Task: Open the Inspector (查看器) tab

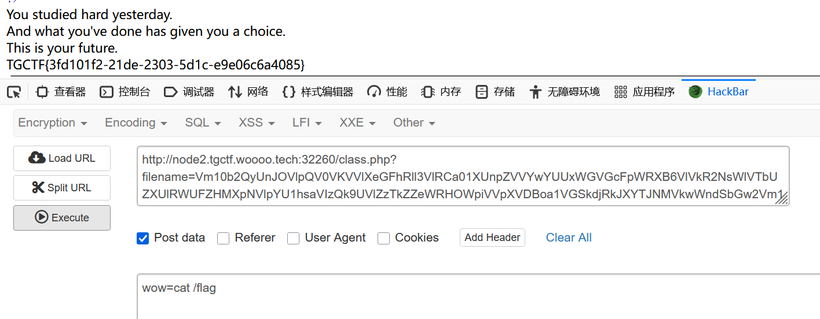Action: pyautogui.click(x=61, y=92)
